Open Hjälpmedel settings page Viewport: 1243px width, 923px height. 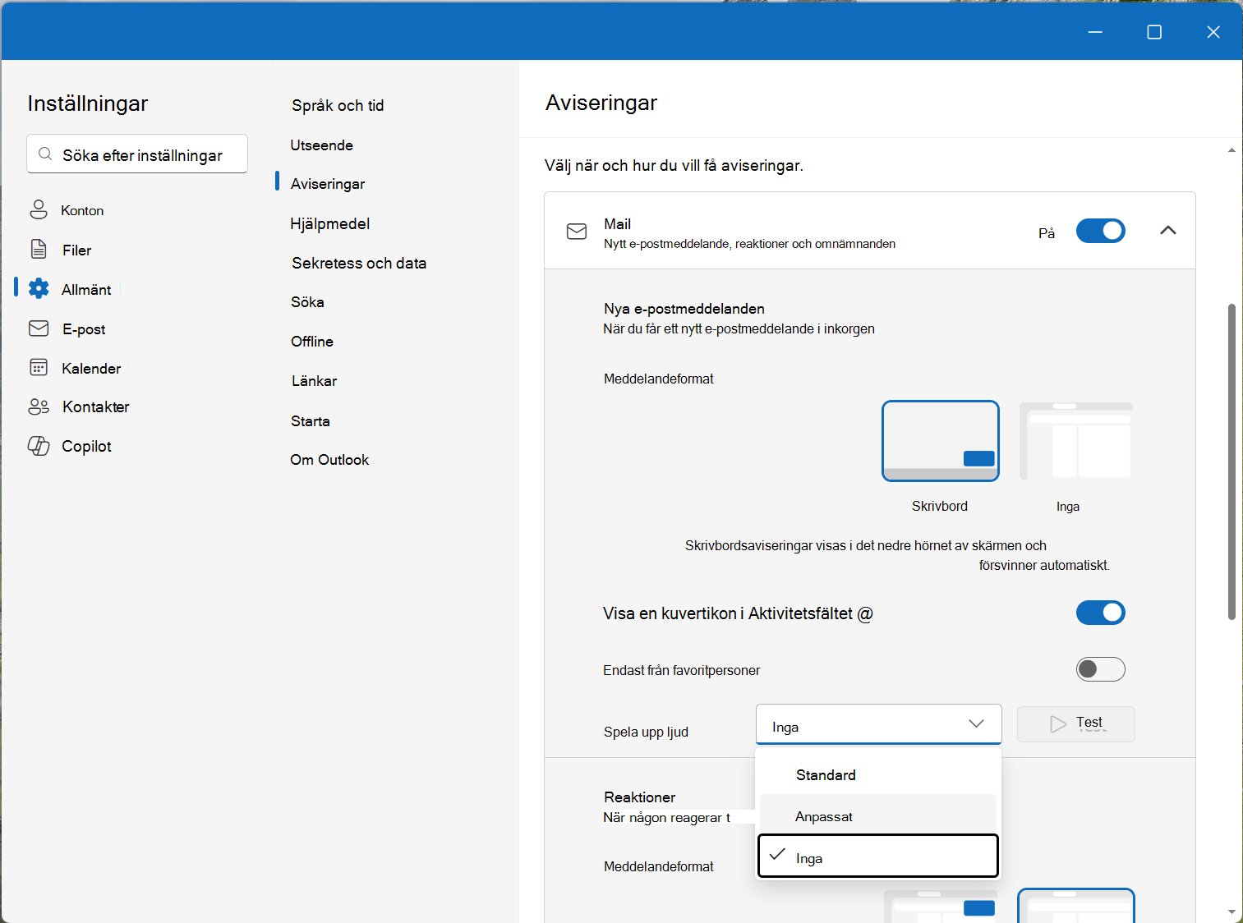(329, 223)
